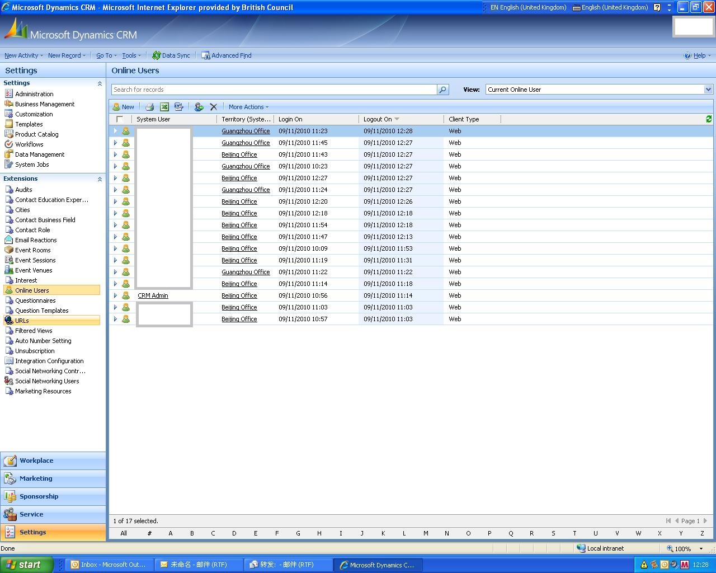Click in the Search for records field
Viewport: 716px width, 573px height.
[274, 90]
